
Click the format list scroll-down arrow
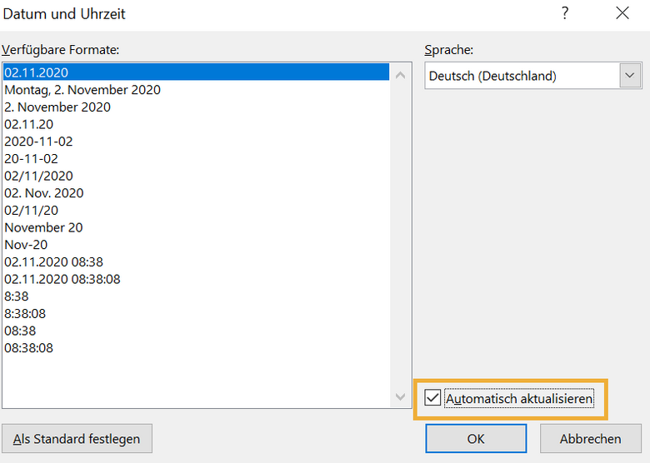[x=400, y=396]
